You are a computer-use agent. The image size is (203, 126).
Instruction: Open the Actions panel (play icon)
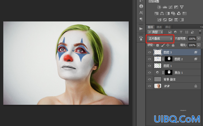coord(141,29)
